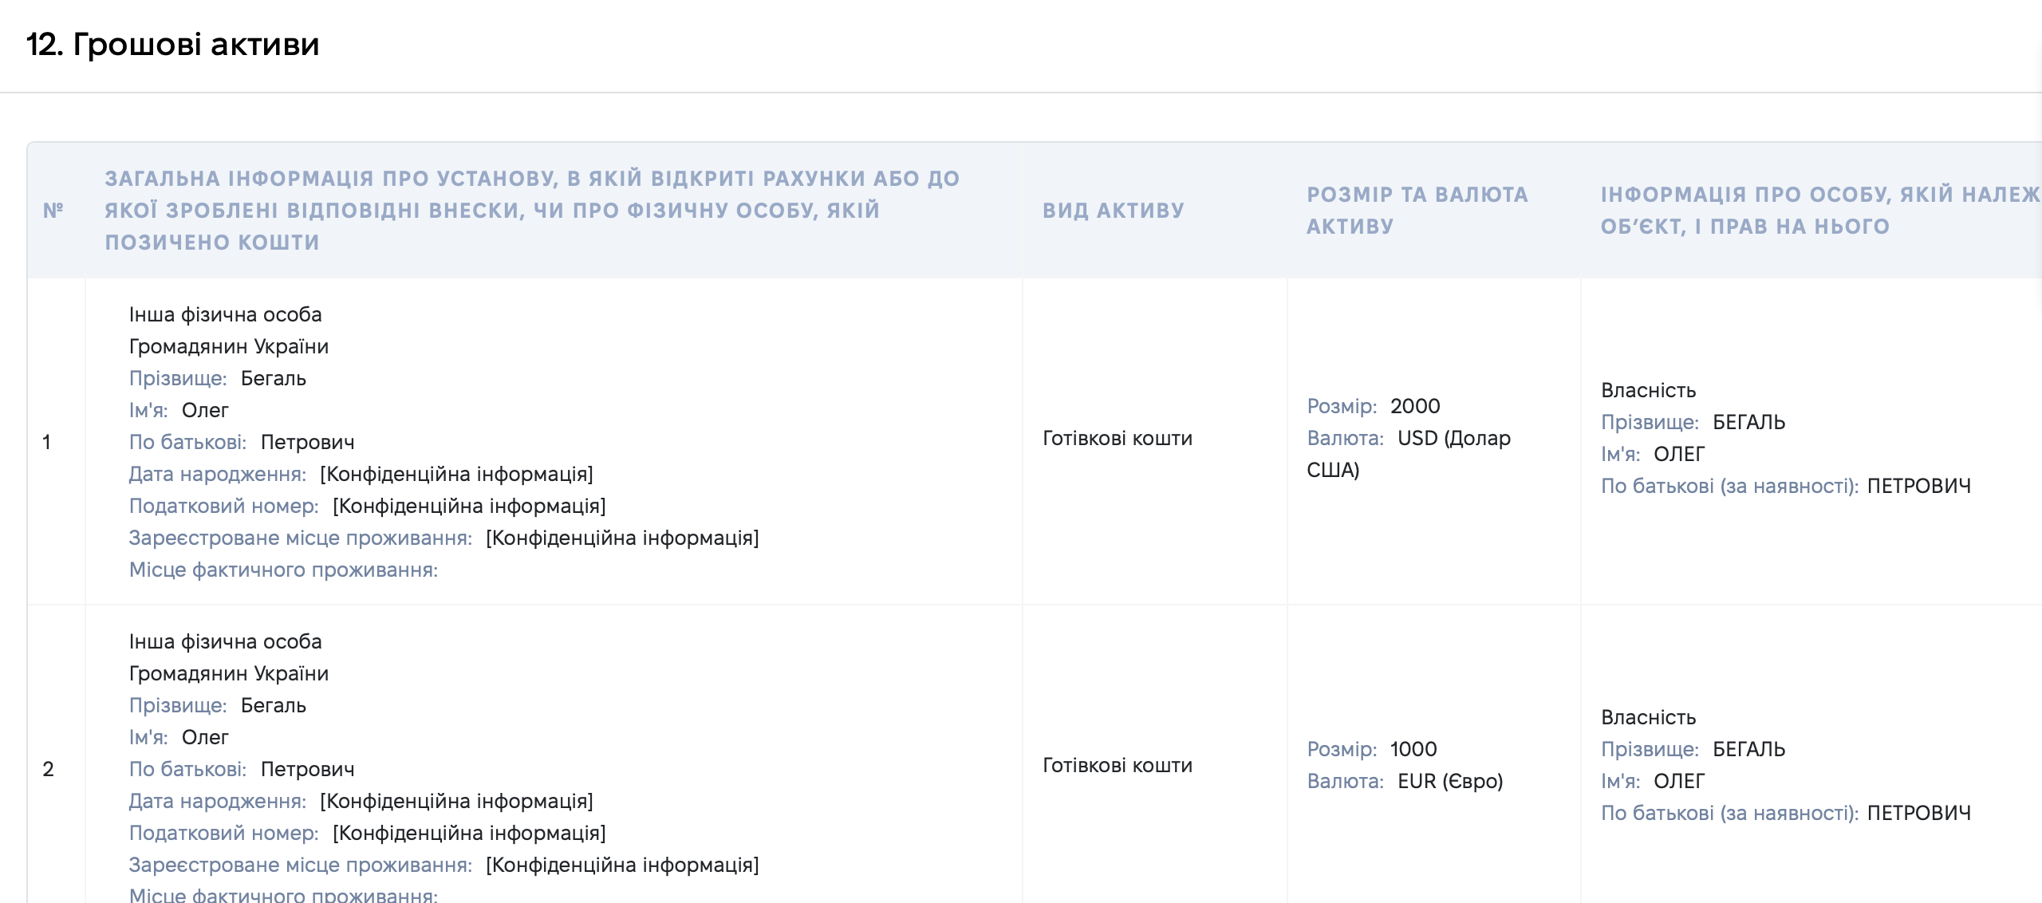Click the 'Загальна інформація про установу' column header
Viewport: 2042px width, 903px height.
point(532,211)
